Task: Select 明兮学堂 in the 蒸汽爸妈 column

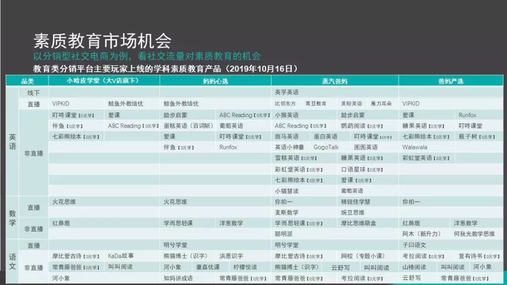Action: tap(287, 245)
